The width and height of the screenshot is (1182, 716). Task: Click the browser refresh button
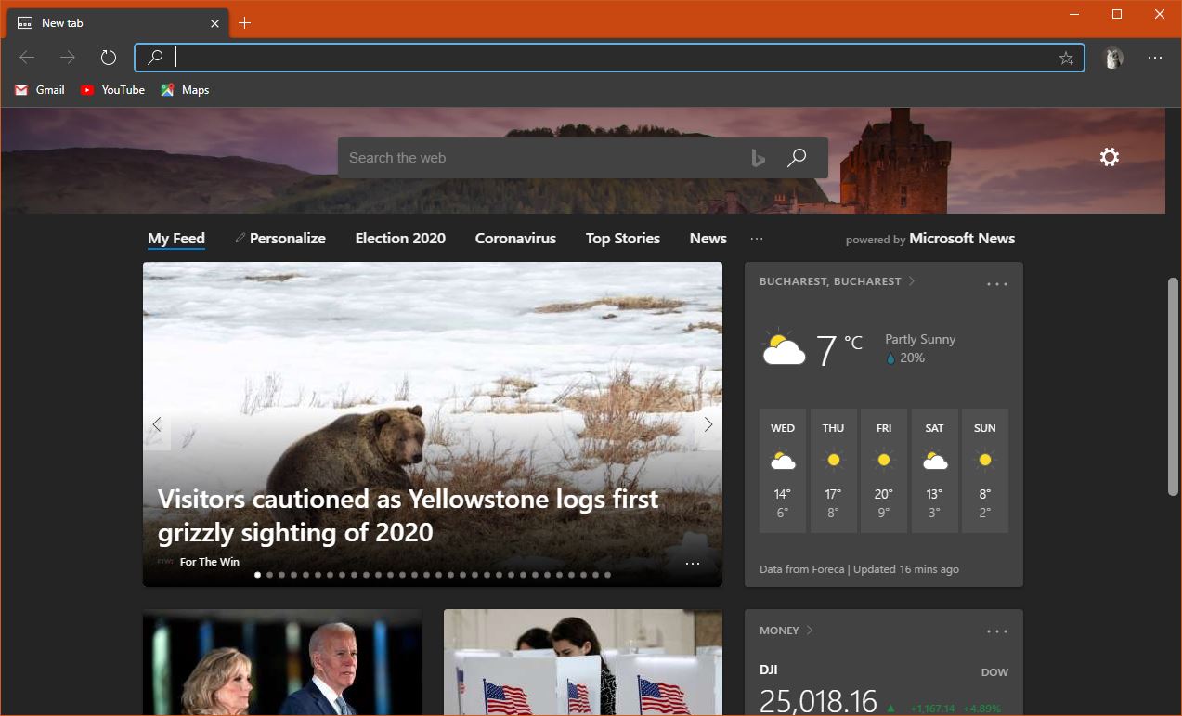point(109,58)
